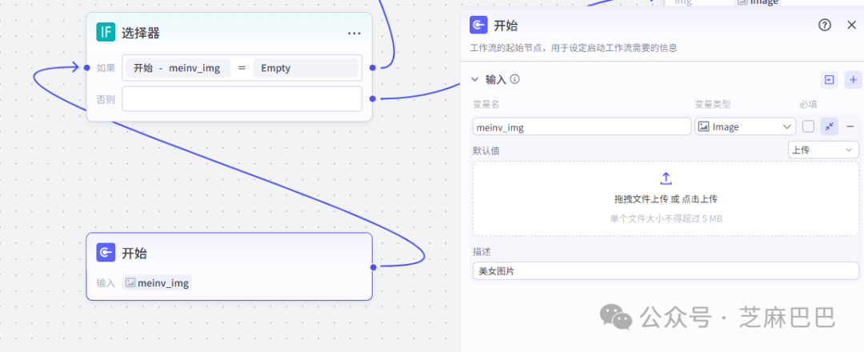Click the 拖拽文件上传 或 点击上传 upload area
This screenshot has width=864, height=352.
pos(666,199)
